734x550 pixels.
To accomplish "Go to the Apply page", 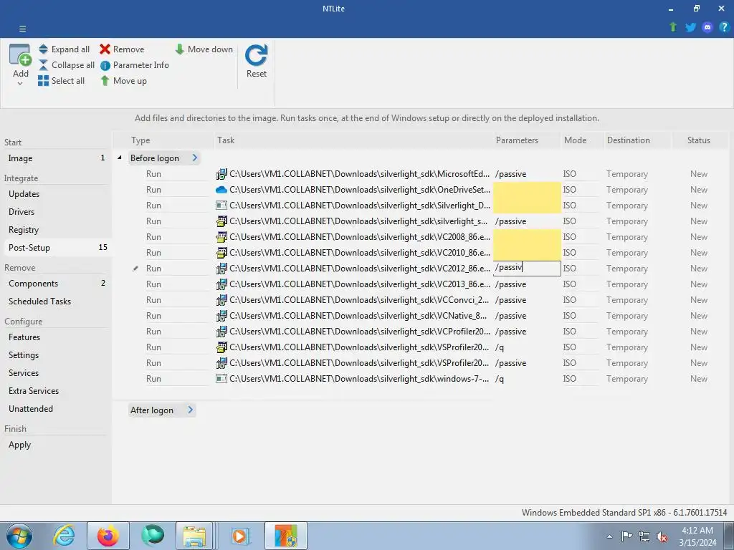I will [56, 445].
